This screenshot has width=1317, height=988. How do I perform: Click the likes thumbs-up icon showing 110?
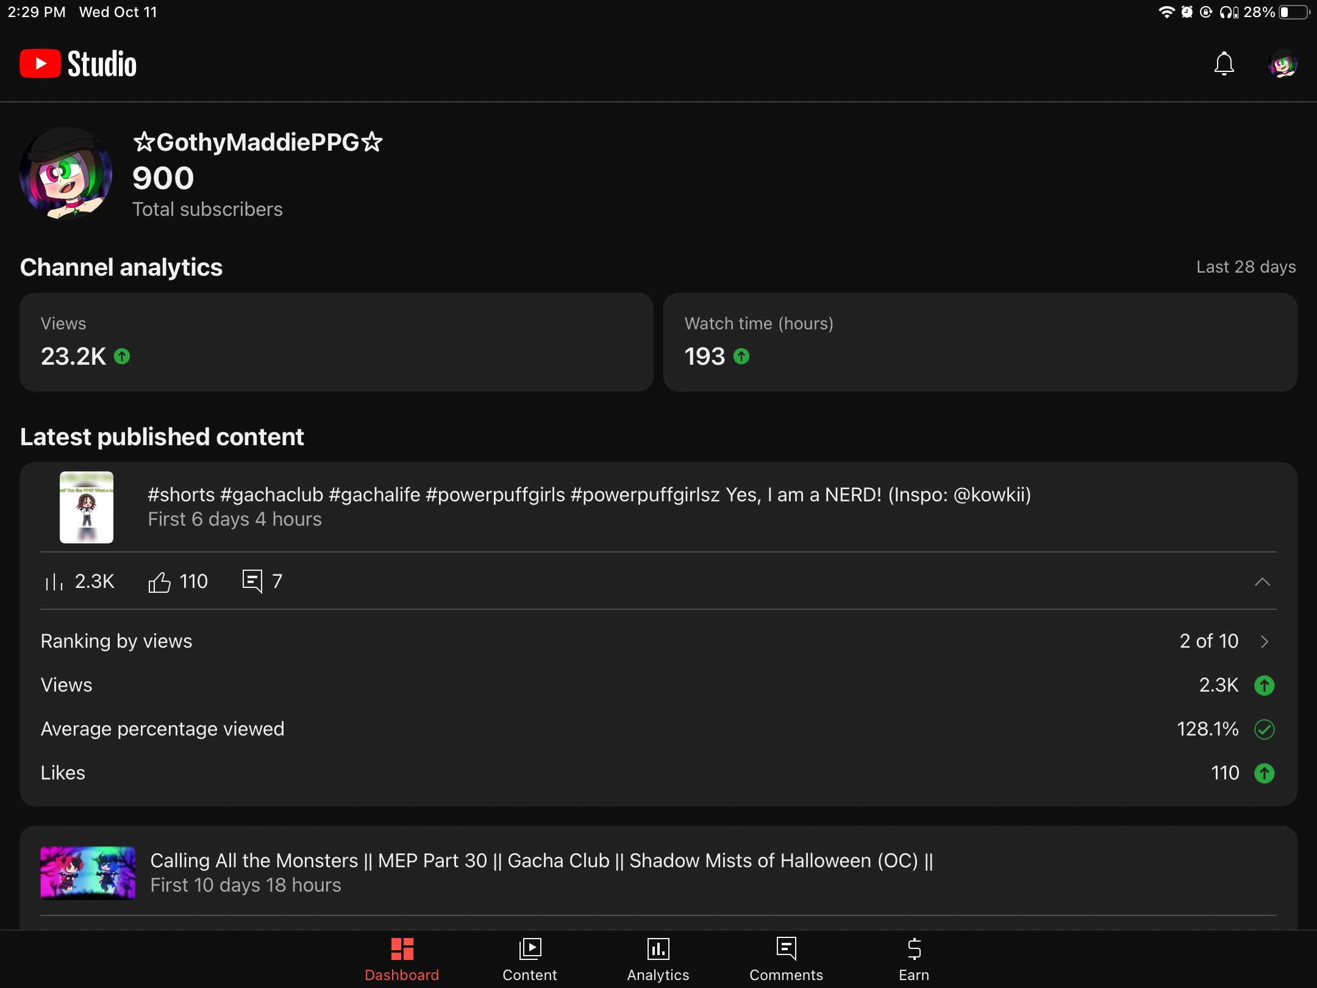click(160, 581)
